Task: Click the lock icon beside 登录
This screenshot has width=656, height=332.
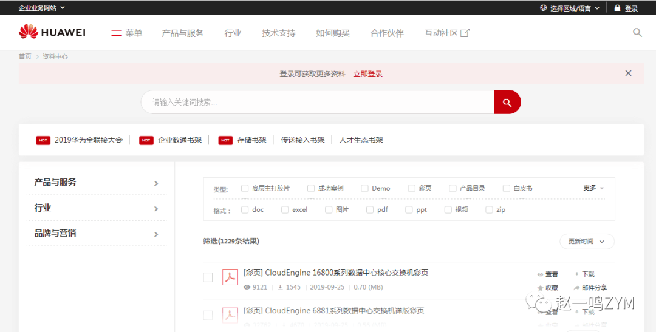Action: (x=617, y=7)
